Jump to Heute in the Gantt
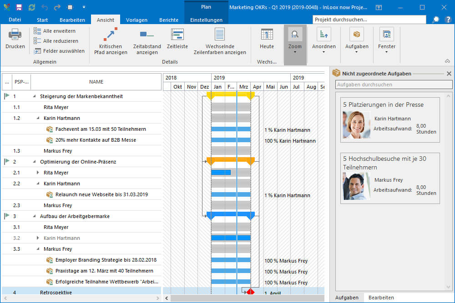The width and height of the screenshot is (455, 303). coord(267,39)
